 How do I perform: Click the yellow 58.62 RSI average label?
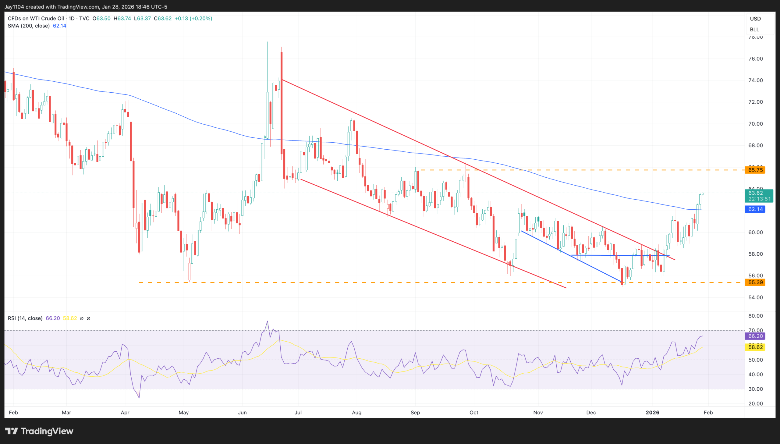point(755,347)
